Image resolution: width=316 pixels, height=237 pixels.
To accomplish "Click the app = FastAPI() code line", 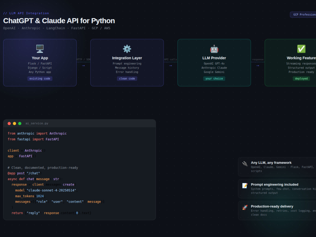I will coord(22,156).
